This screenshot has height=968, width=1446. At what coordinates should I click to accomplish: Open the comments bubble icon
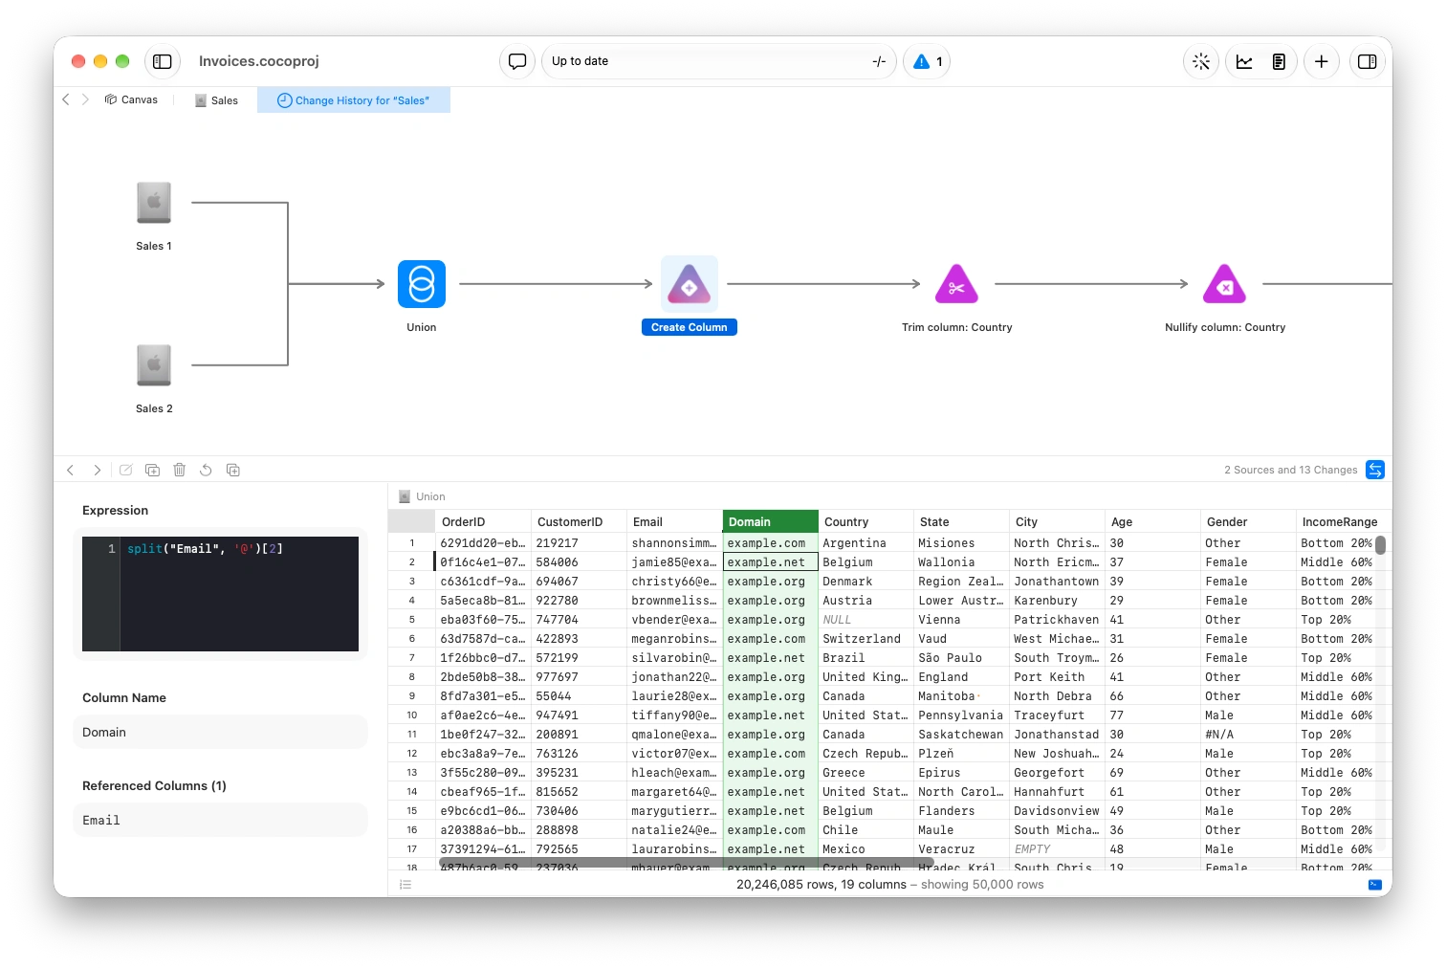point(517,61)
